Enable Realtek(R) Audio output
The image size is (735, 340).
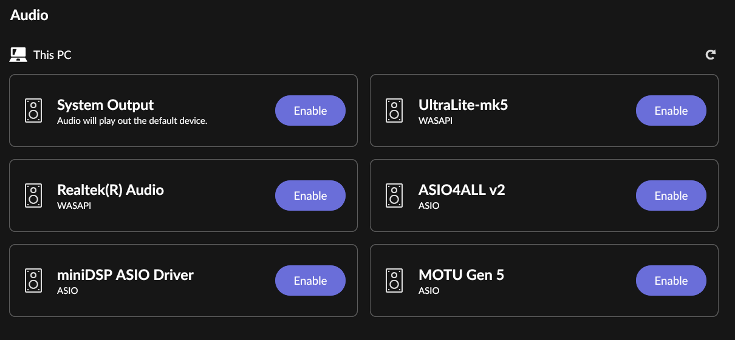tap(310, 195)
